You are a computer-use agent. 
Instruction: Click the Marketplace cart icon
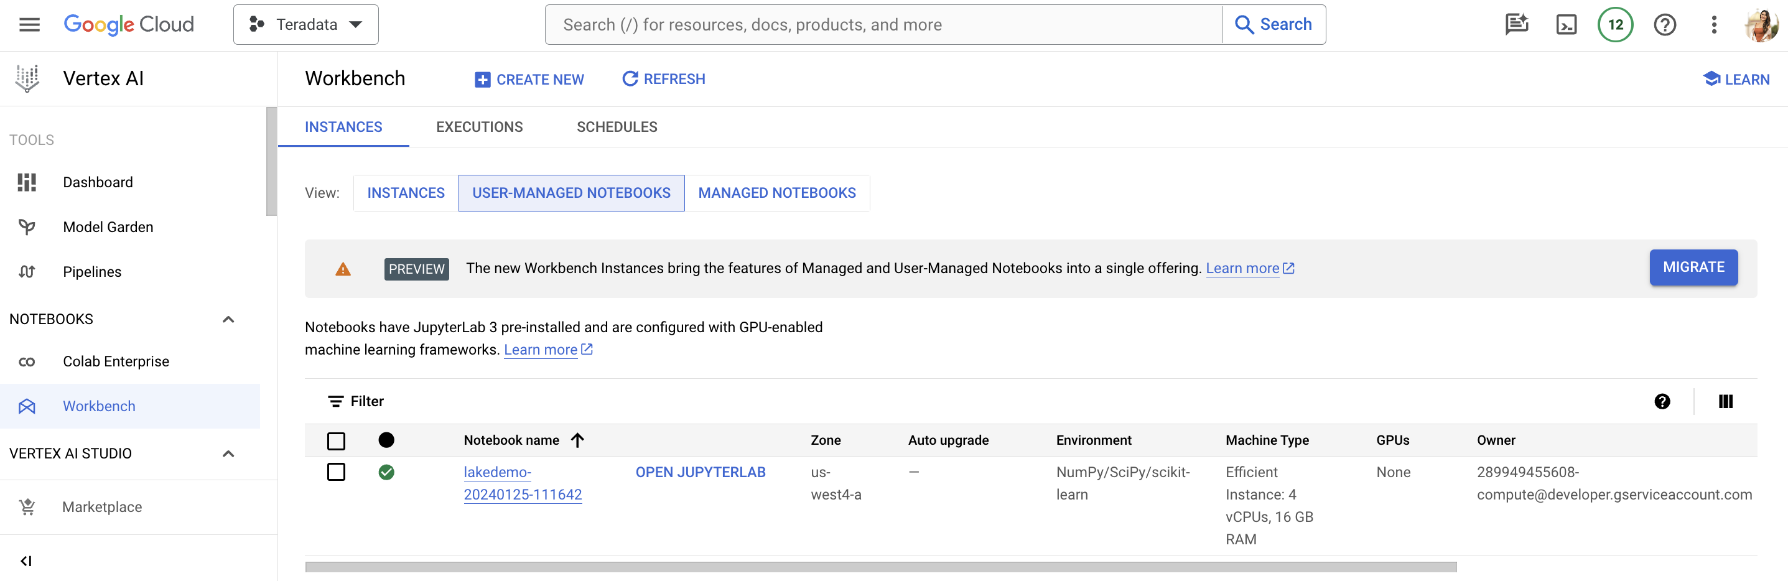tap(27, 508)
